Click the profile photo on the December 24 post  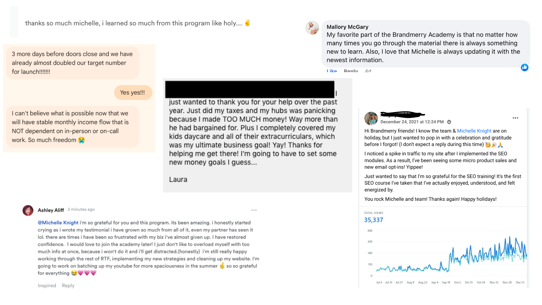tap(371, 118)
